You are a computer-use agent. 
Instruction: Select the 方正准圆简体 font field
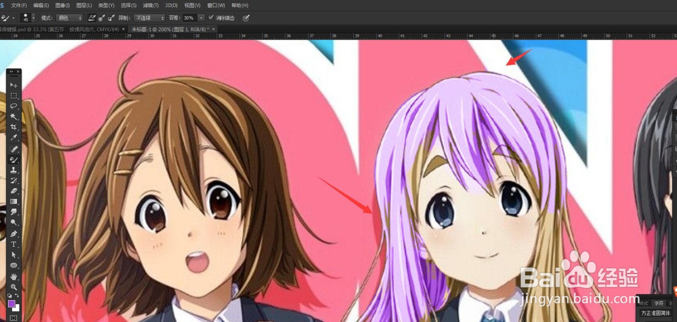click(655, 313)
